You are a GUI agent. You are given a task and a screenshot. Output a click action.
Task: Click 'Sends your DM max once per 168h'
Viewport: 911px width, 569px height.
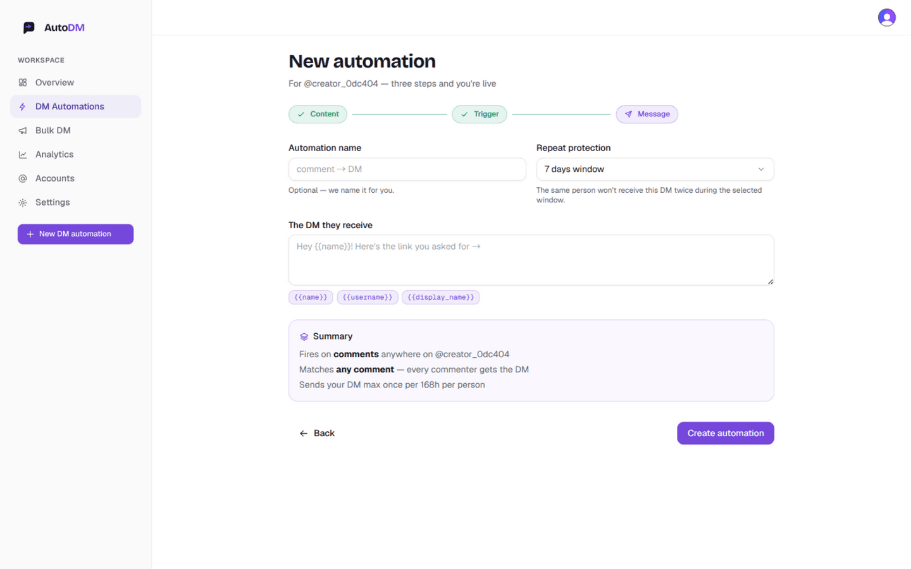pos(369,385)
